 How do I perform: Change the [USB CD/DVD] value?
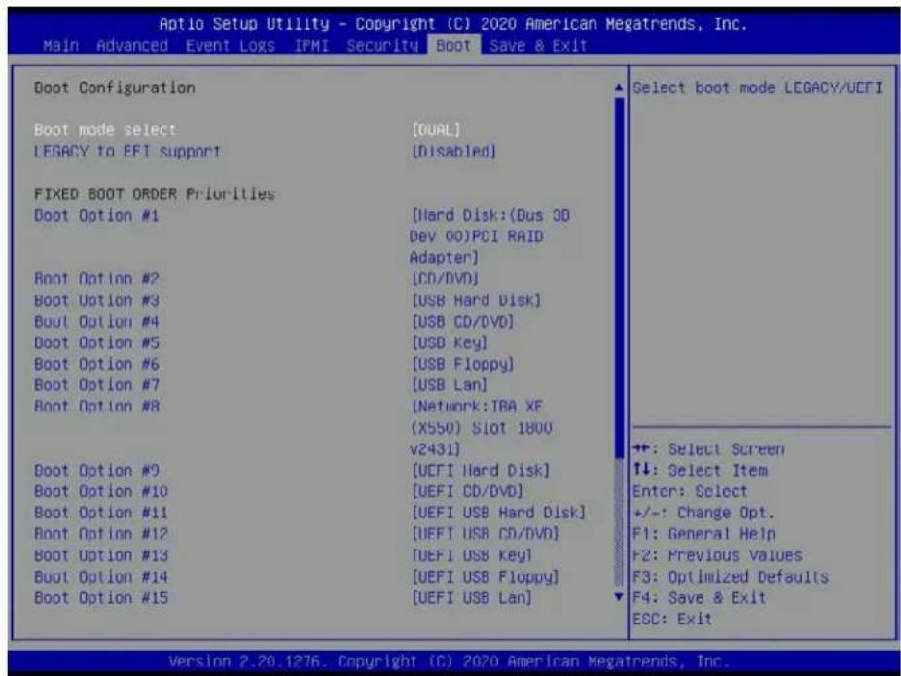coord(462,322)
